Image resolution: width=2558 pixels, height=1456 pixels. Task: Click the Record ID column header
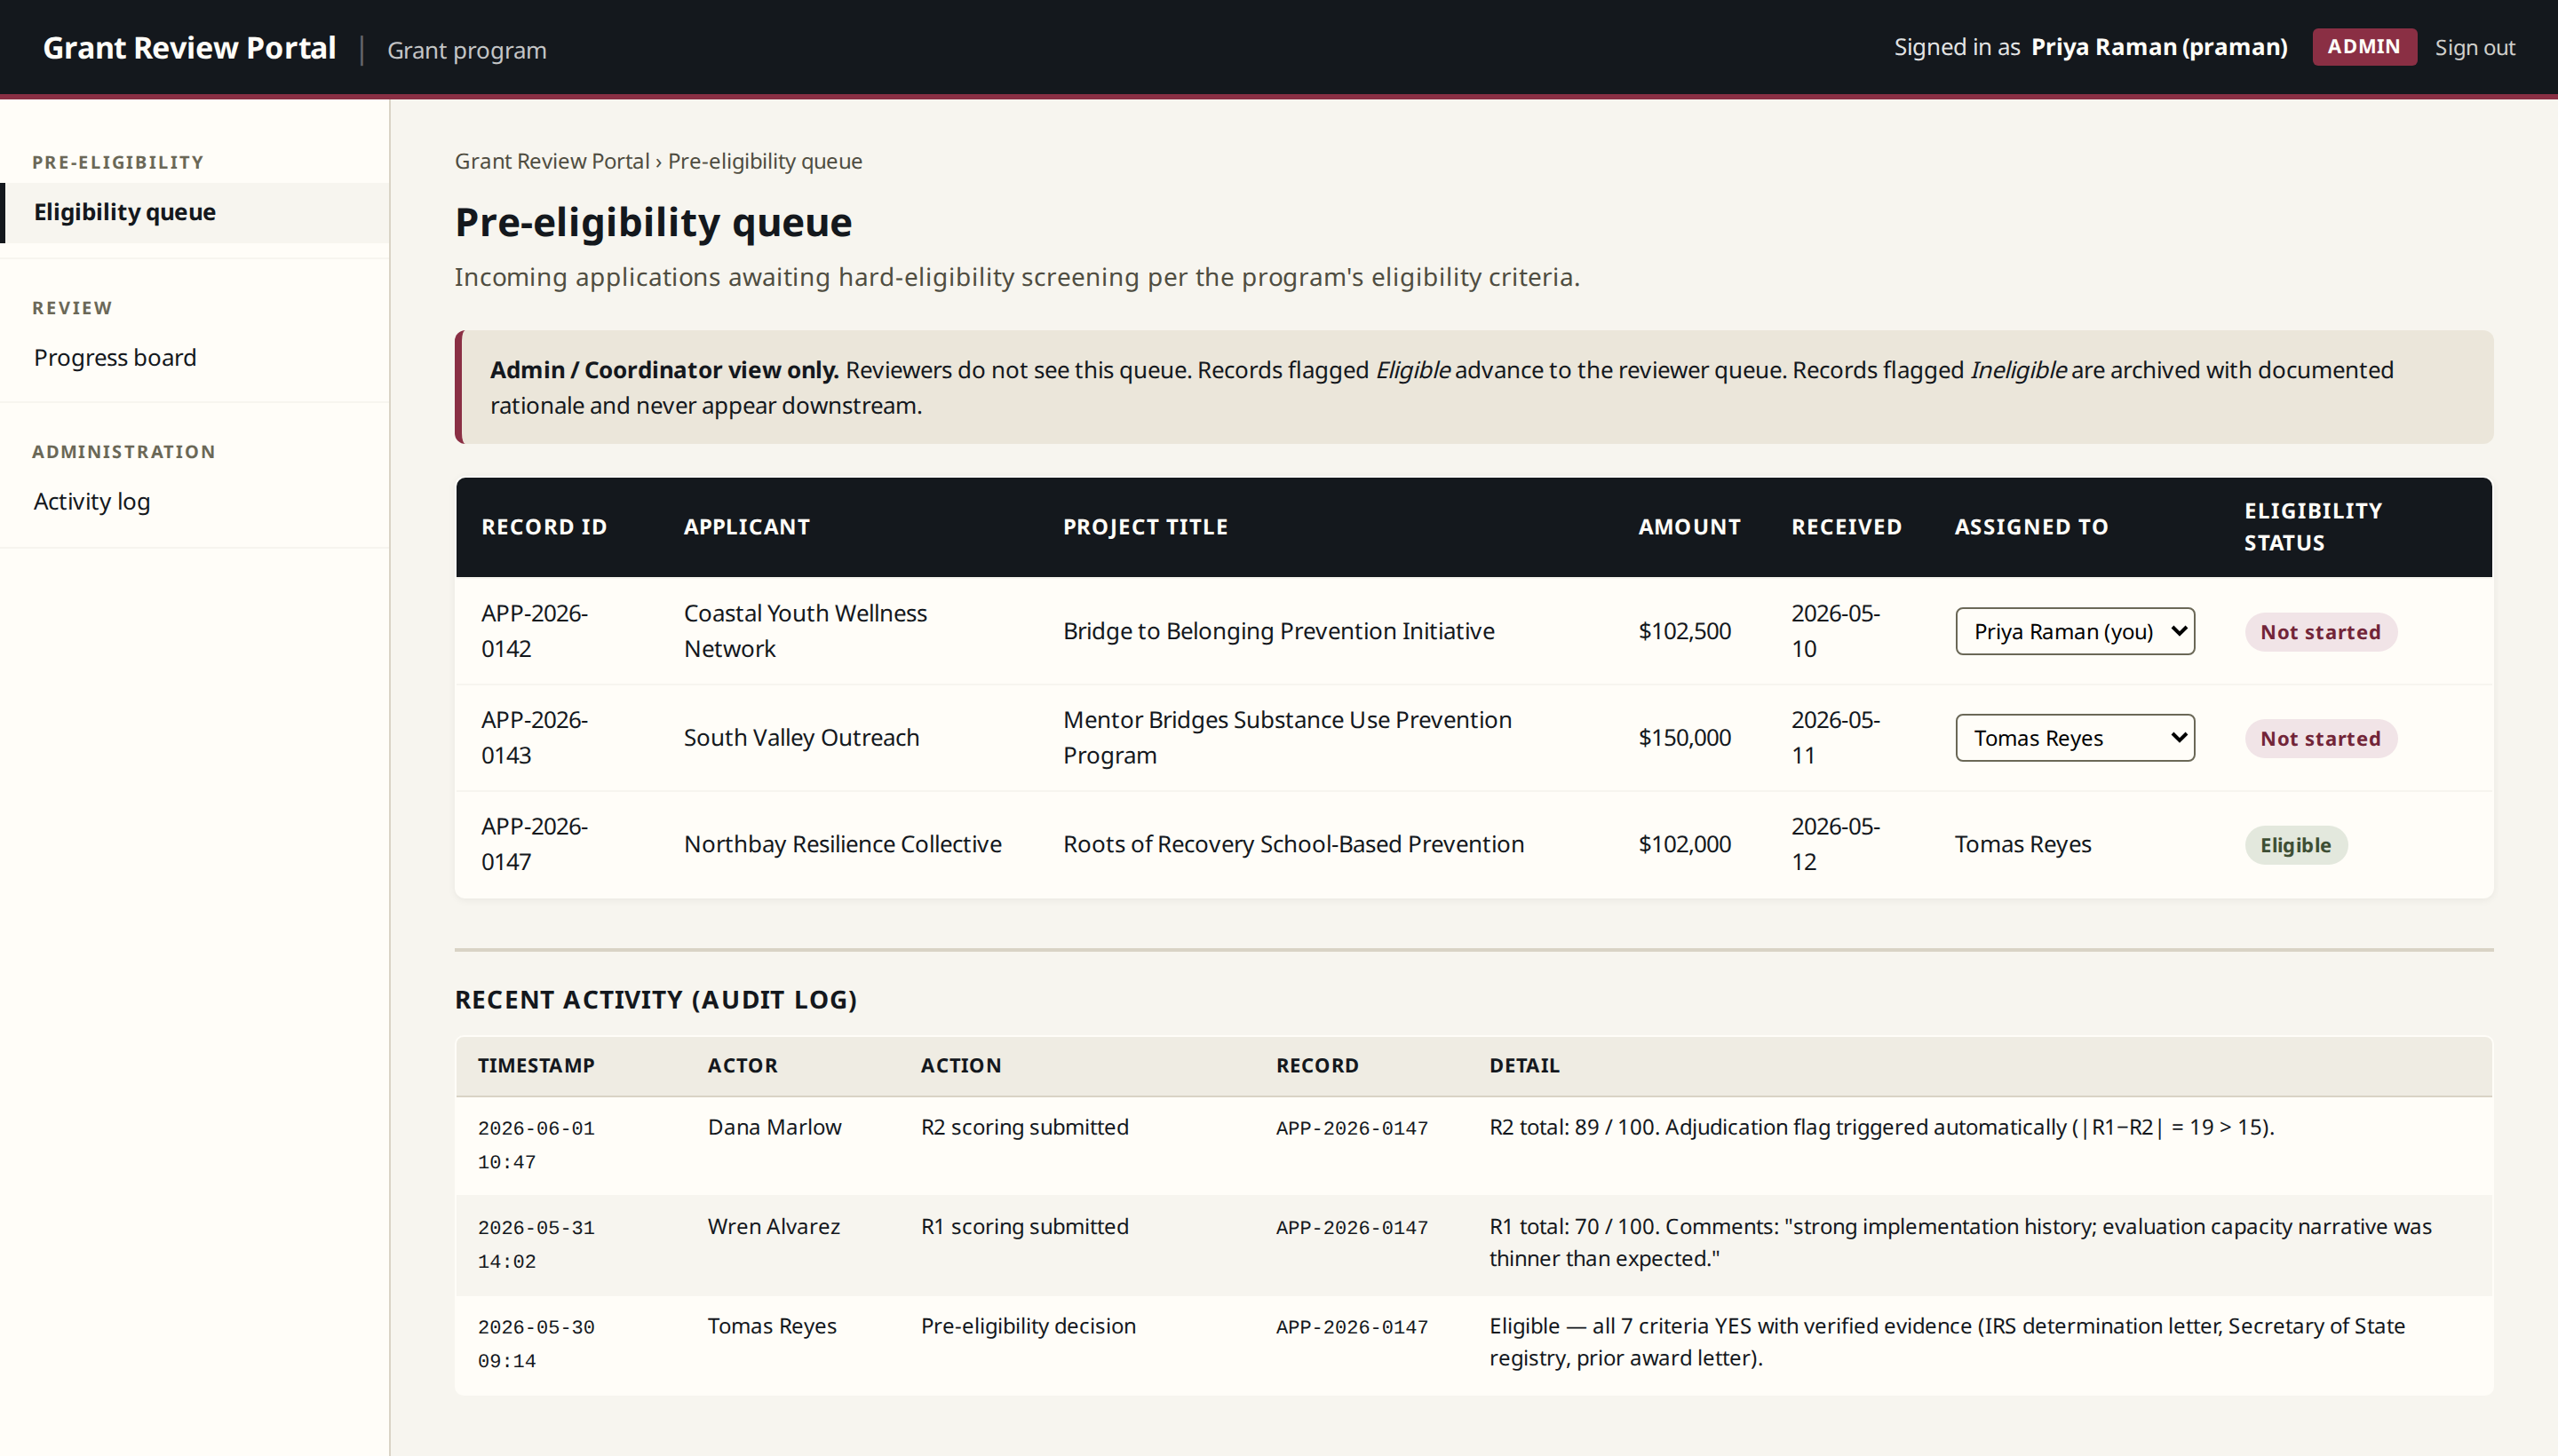pyautogui.click(x=544, y=527)
